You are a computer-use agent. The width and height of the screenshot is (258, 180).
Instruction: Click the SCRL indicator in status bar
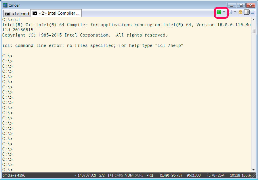[x=139, y=175]
